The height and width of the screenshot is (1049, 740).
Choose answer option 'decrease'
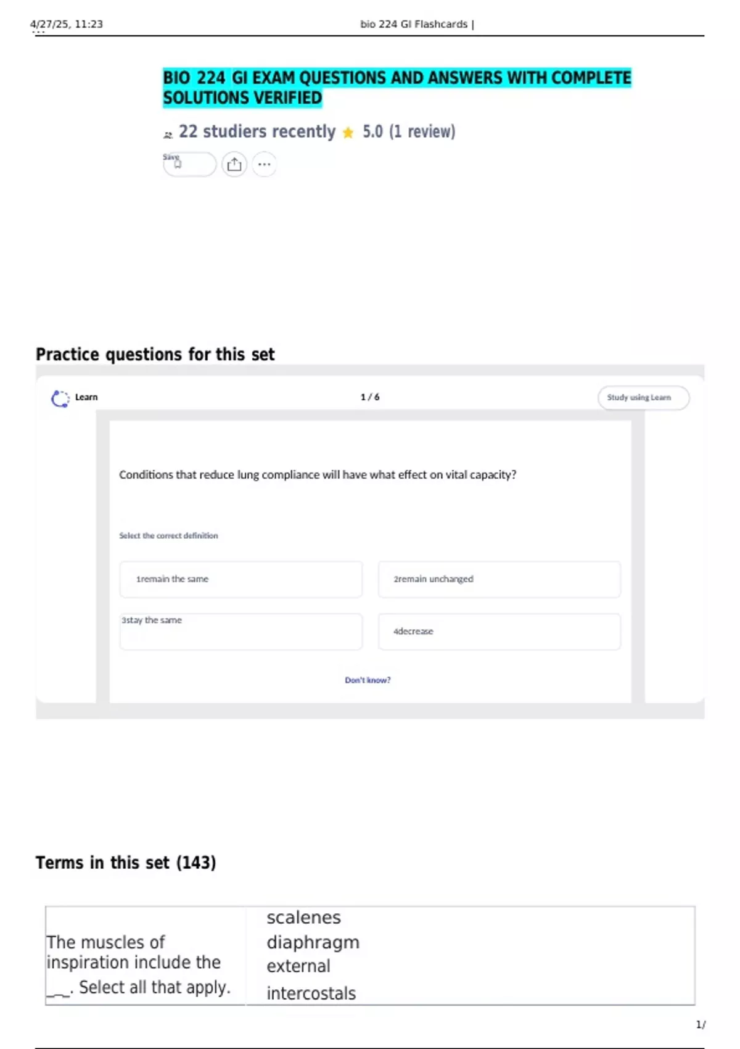(499, 631)
